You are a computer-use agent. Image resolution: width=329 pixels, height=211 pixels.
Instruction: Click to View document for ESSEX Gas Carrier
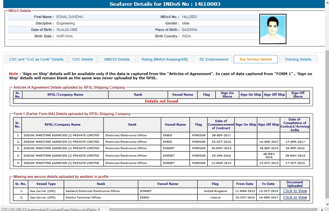click(295, 197)
